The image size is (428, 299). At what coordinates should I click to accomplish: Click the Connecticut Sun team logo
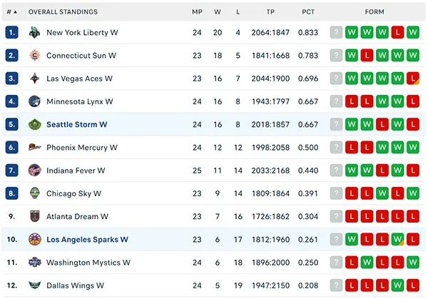coord(35,56)
